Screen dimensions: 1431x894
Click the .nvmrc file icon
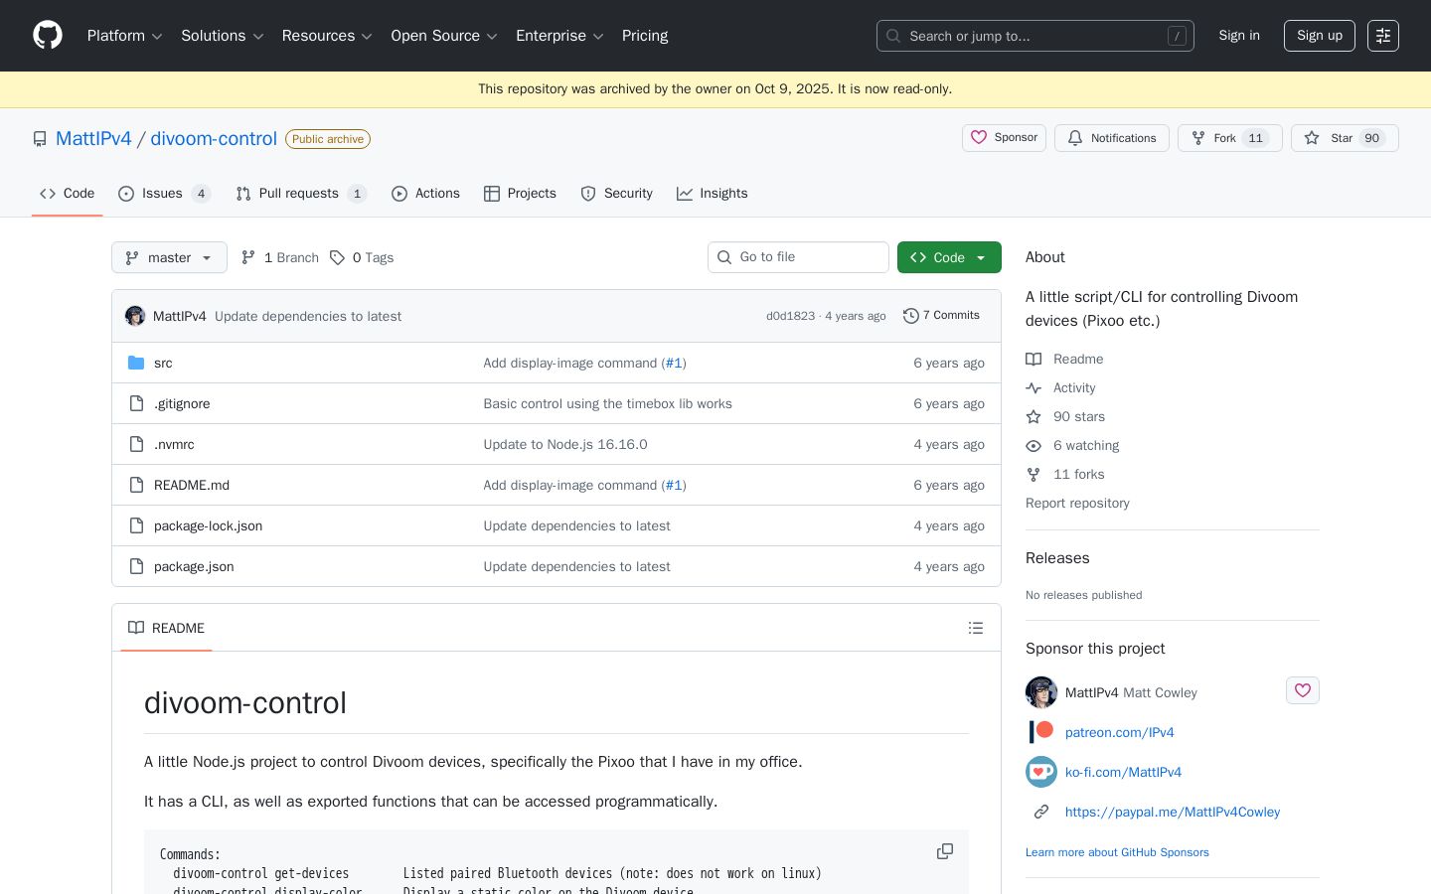point(136,444)
